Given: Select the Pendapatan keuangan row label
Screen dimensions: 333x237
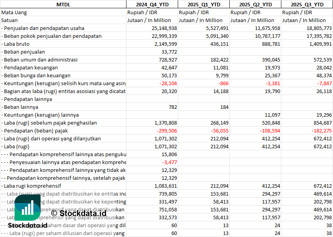Looking at the screenshot, I should pos(30,67).
